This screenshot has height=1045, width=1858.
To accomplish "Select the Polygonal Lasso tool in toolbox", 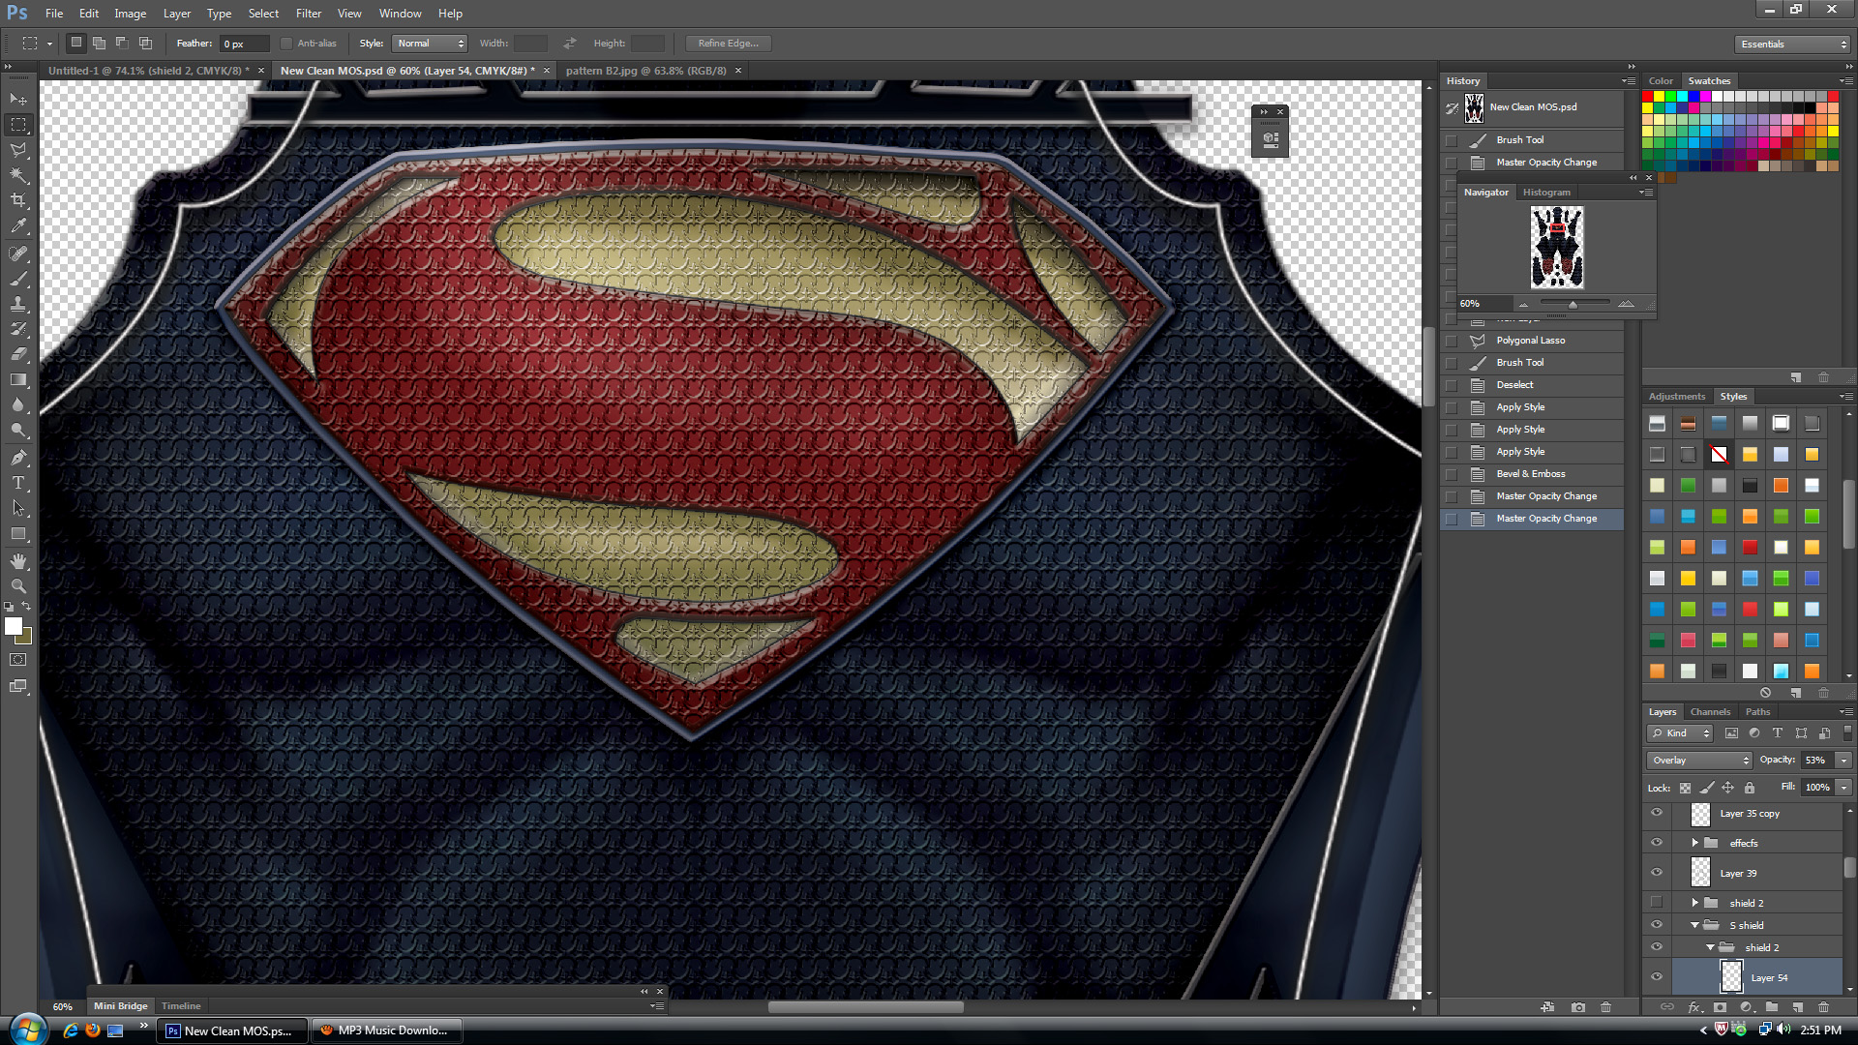I will [18, 150].
